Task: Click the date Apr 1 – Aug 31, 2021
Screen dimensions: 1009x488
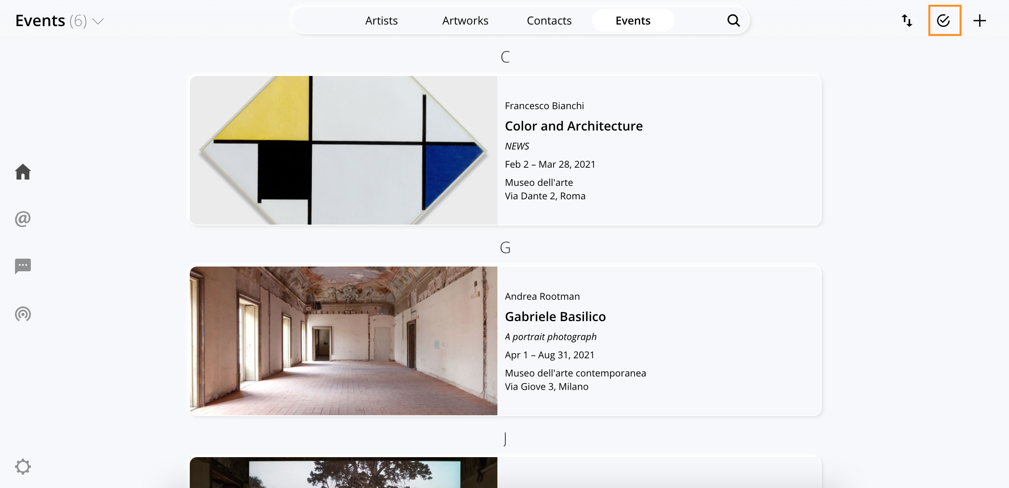Action: [550, 355]
